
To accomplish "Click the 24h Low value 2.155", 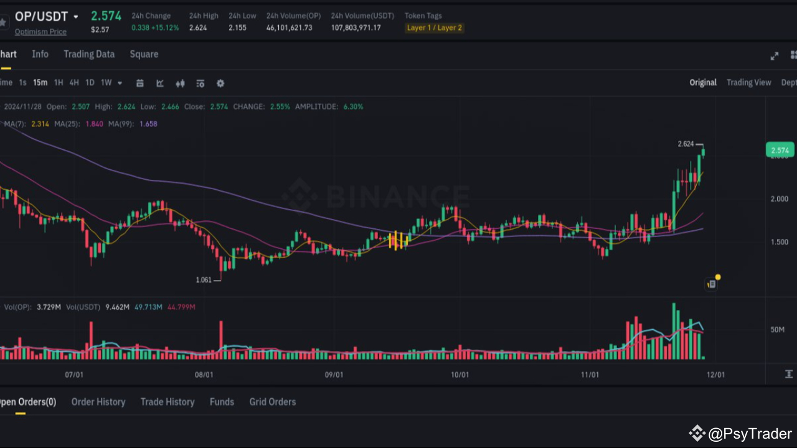I will point(237,28).
